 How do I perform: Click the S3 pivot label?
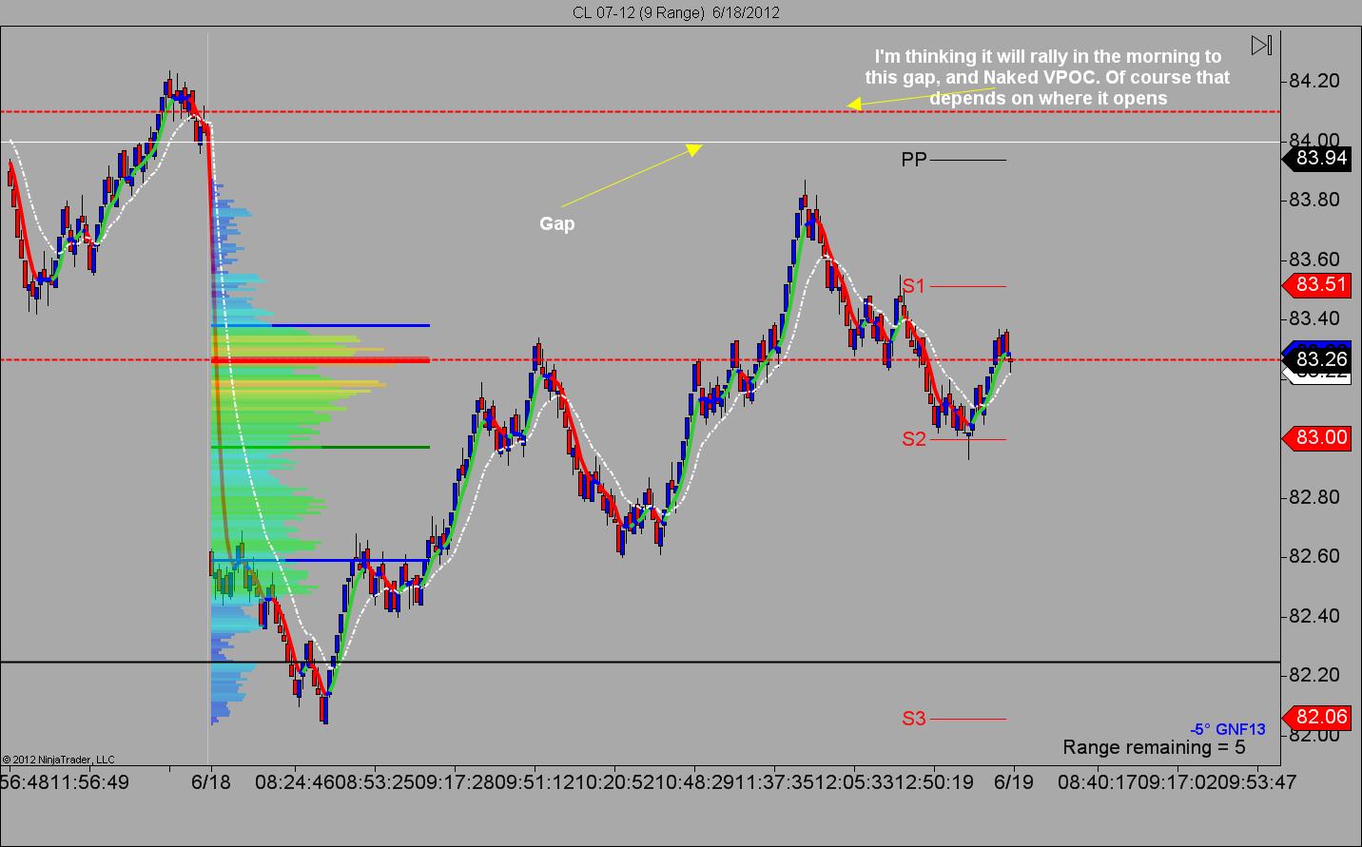(x=914, y=719)
